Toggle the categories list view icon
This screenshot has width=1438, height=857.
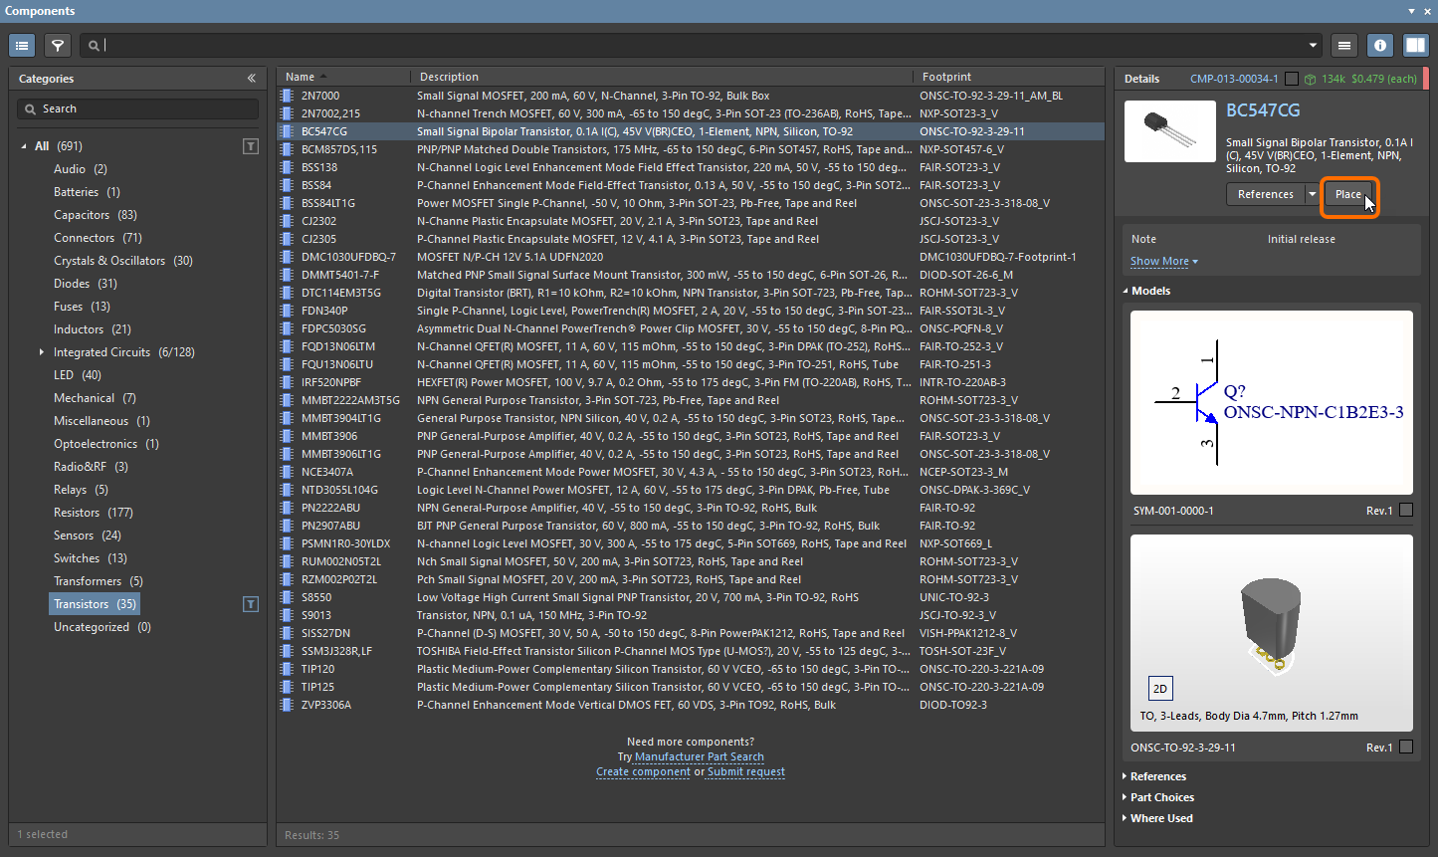point(22,45)
